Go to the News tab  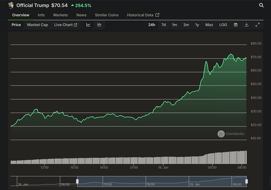pyautogui.click(x=81, y=15)
